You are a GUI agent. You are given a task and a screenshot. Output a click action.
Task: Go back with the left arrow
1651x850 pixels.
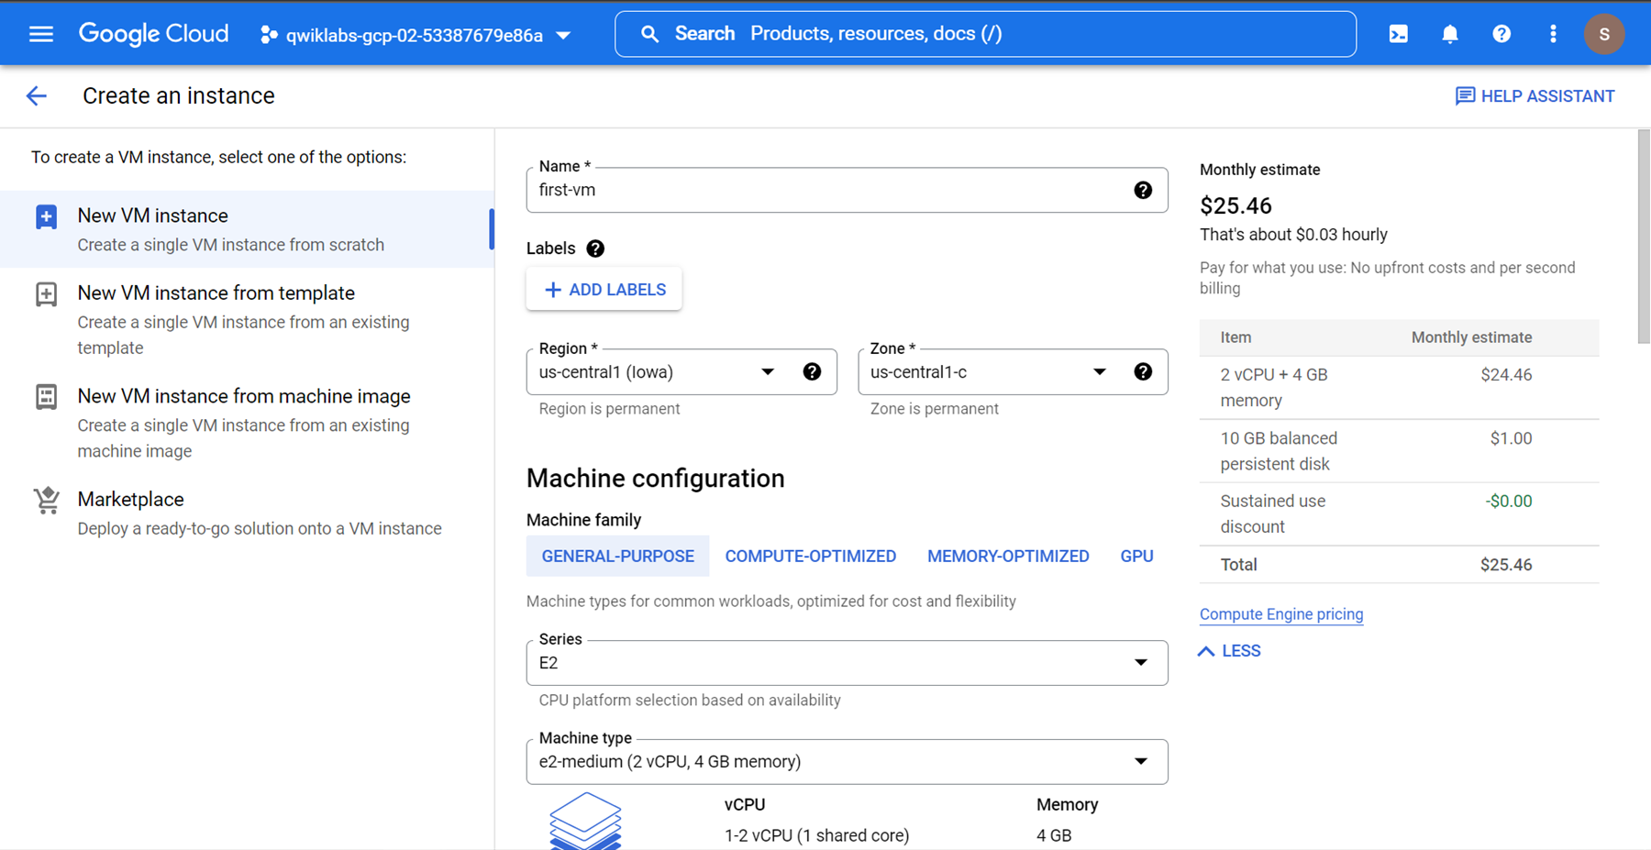37,96
